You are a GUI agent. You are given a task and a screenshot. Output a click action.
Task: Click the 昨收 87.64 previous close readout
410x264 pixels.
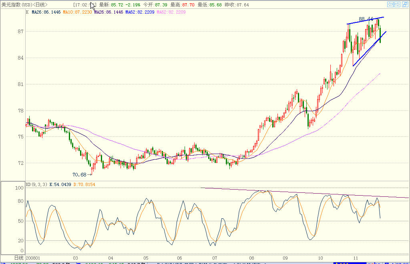pos(236,5)
